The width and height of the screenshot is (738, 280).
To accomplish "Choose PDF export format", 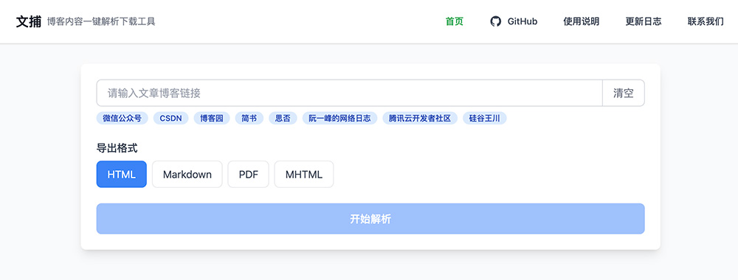I will click(249, 175).
